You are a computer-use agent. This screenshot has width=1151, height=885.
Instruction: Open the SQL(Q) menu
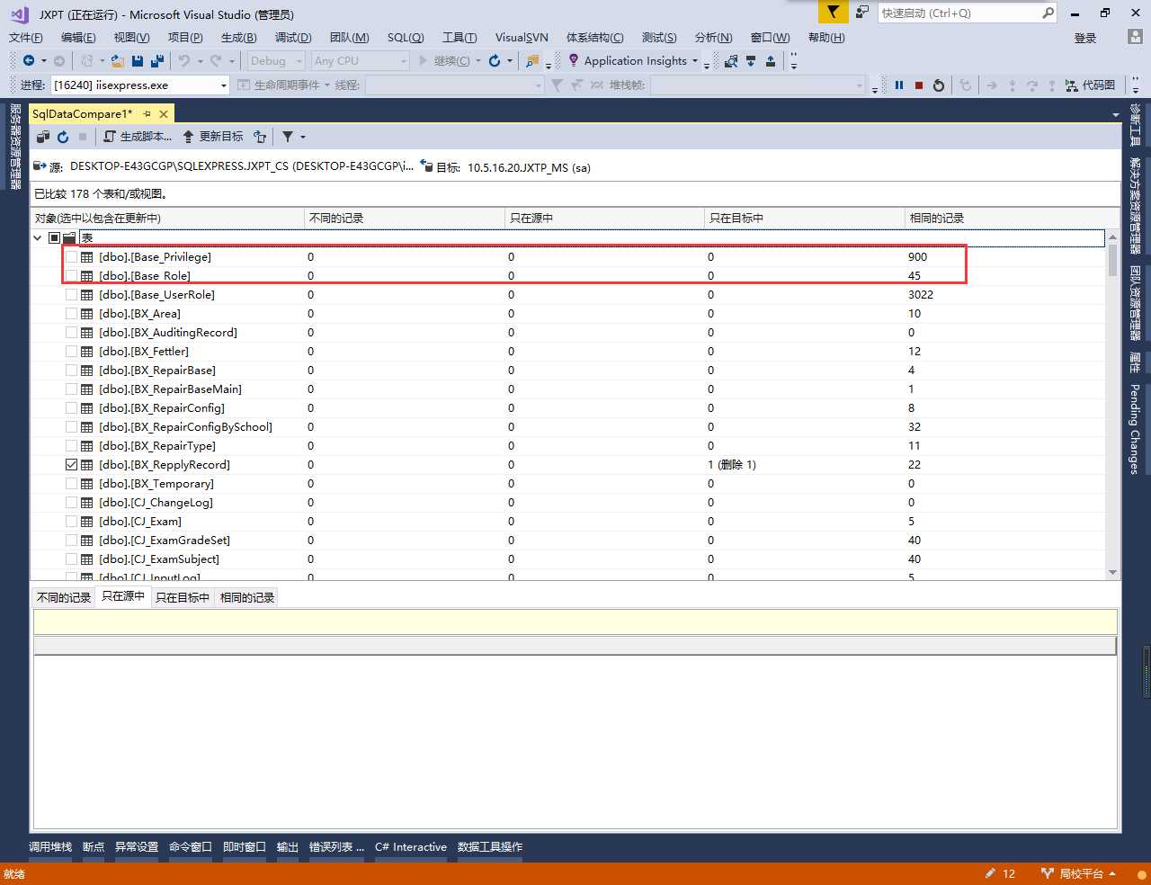tap(406, 37)
